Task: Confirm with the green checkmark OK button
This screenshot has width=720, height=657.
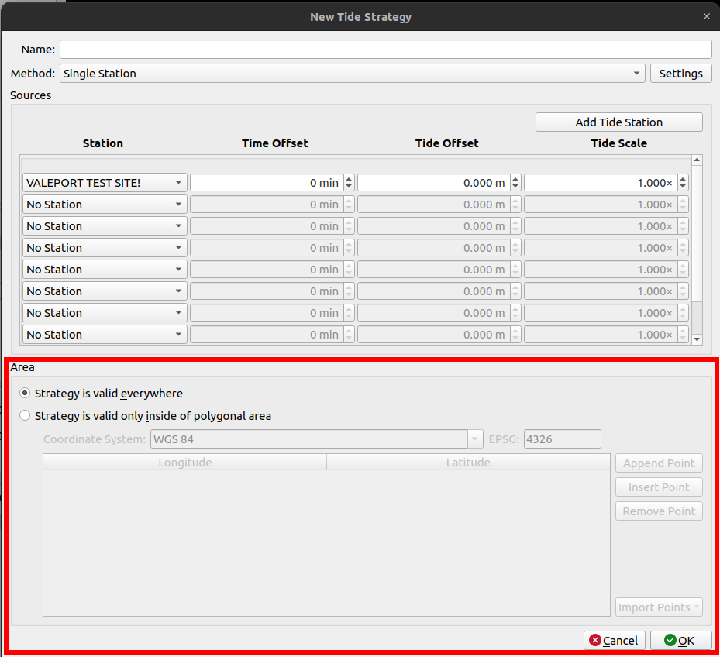Action: [x=680, y=641]
